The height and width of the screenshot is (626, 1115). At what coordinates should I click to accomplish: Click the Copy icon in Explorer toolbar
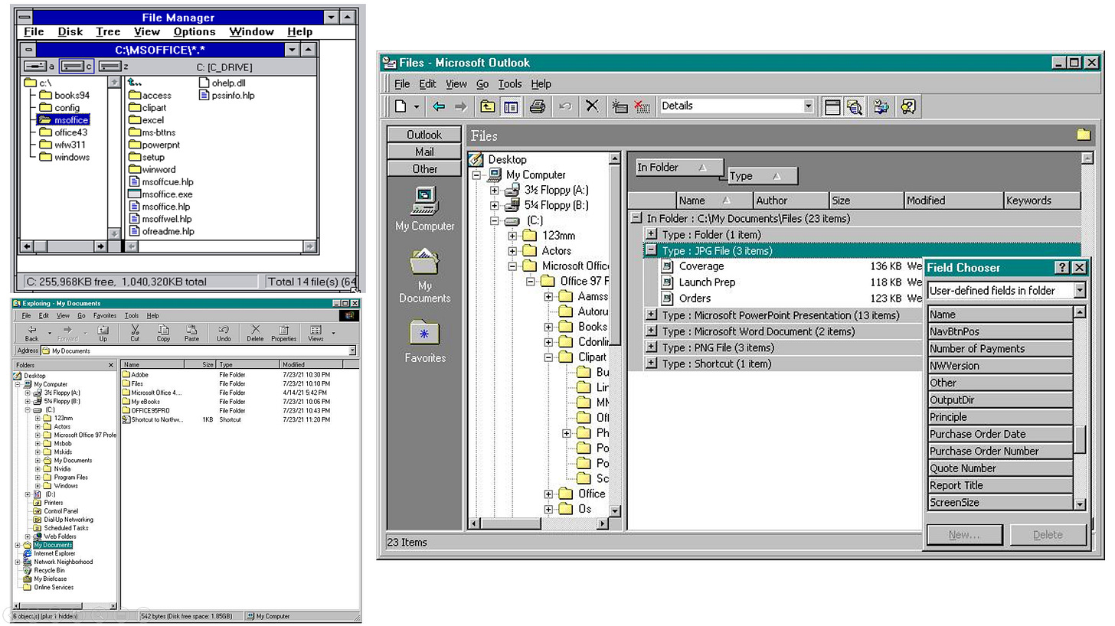(163, 330)
